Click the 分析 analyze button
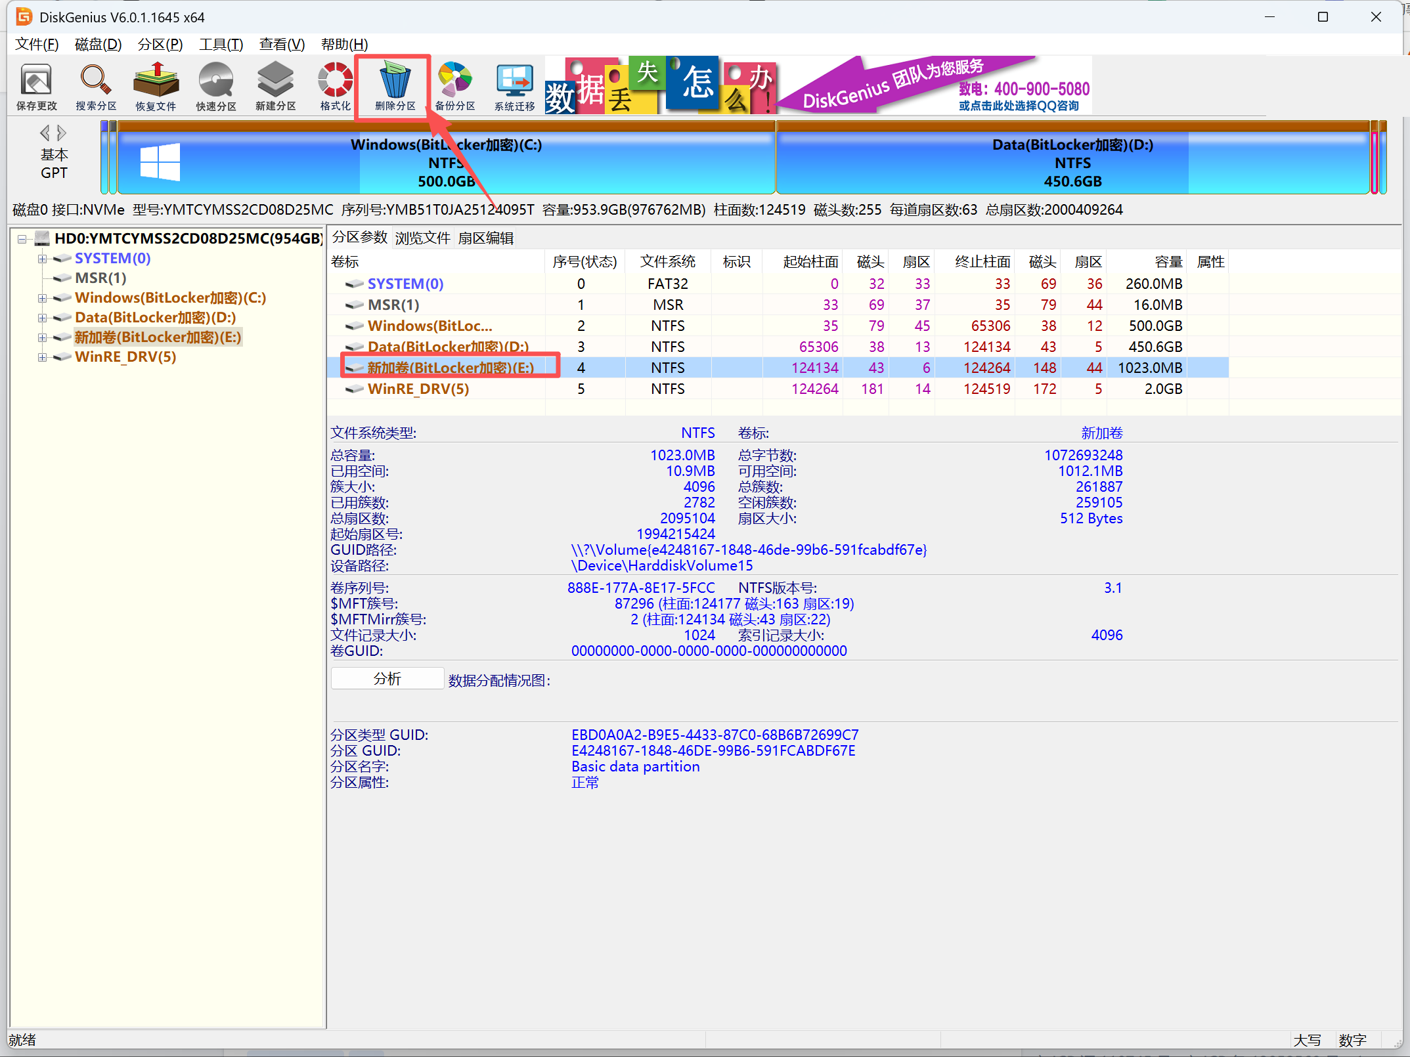1410x1057 pixels. click(387, 679)
